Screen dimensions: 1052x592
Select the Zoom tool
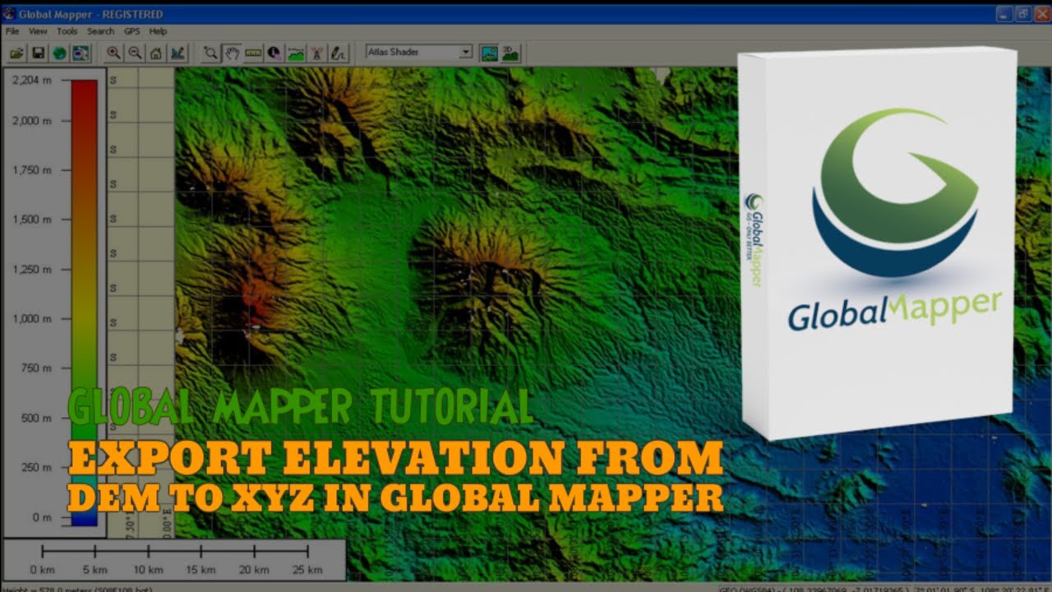pos(211,53)
